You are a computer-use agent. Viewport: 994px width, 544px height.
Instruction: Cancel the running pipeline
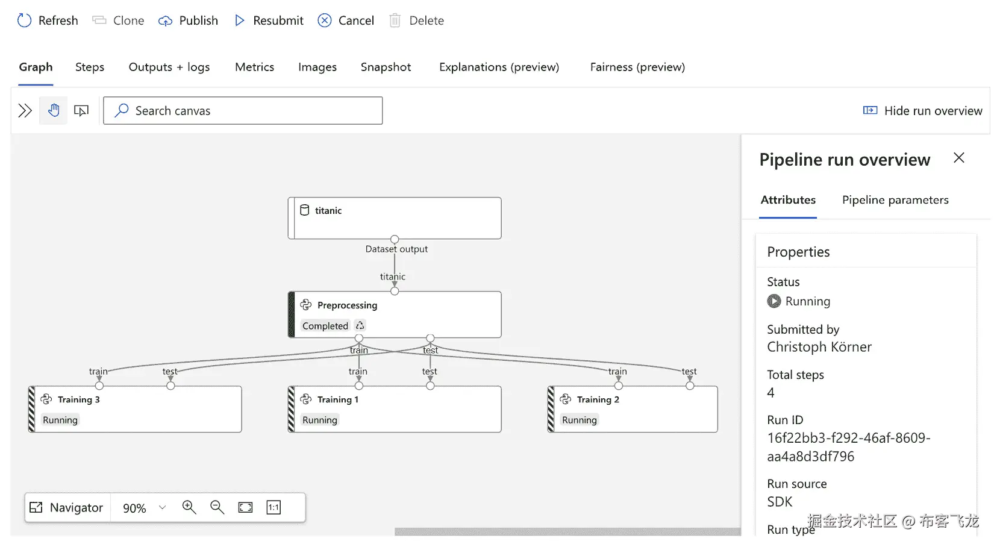click(346, 20)
